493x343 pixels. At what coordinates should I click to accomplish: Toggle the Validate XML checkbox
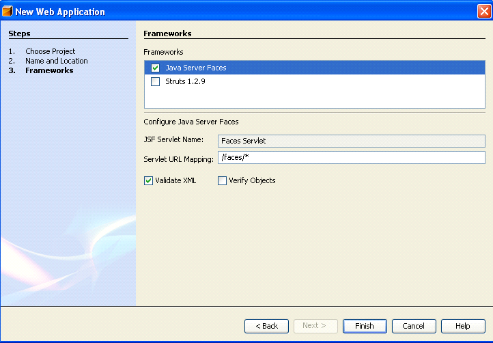(x=148, y=180)
